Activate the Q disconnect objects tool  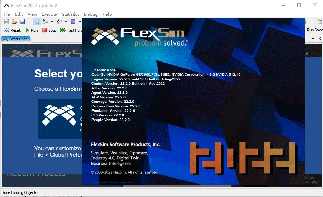pos(59,22)
